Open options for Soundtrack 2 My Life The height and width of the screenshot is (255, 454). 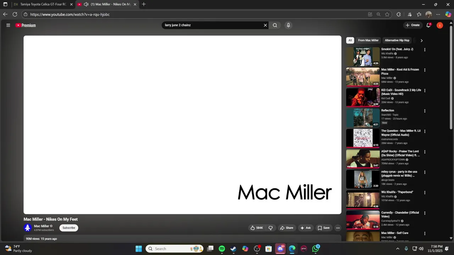tap(425, 90)
